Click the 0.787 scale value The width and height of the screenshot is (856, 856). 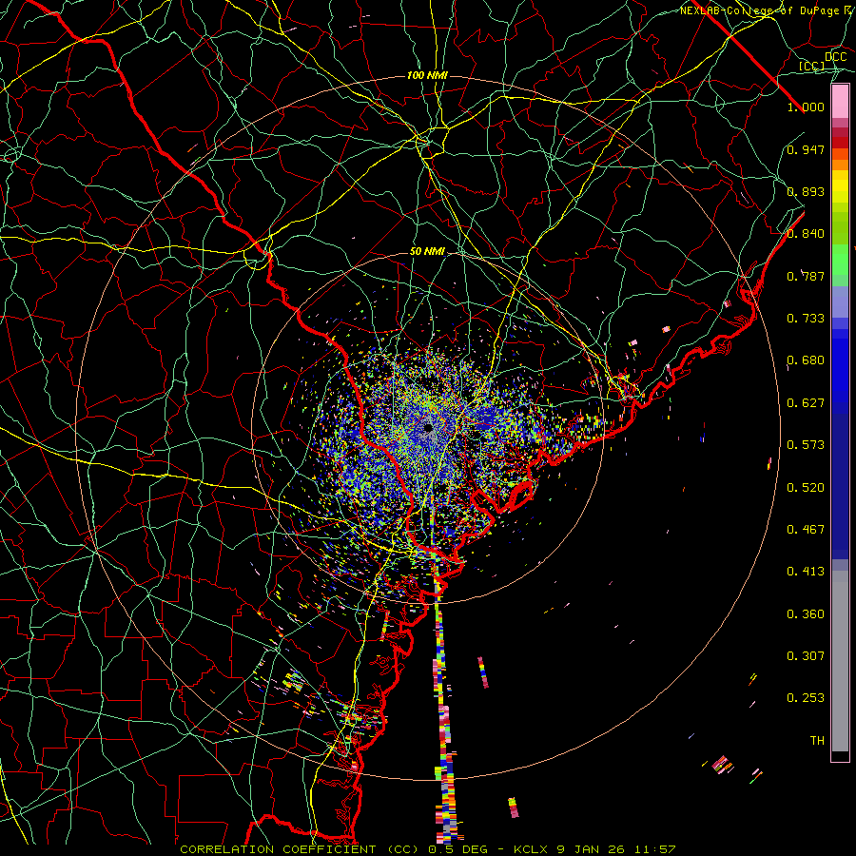tap(806, 276)
